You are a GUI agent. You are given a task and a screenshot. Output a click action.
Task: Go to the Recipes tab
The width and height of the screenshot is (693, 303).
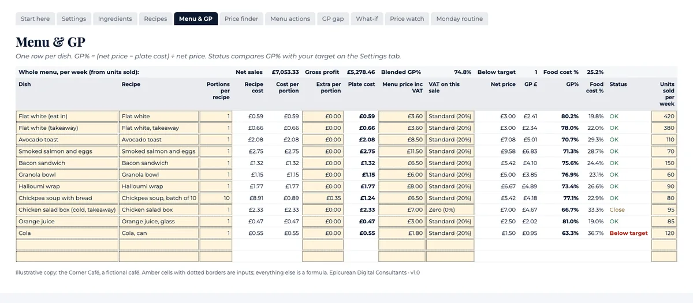click(x=155, y=19)
